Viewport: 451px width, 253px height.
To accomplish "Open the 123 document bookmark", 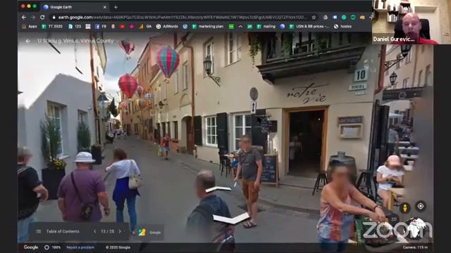I will tap(75, 27).
